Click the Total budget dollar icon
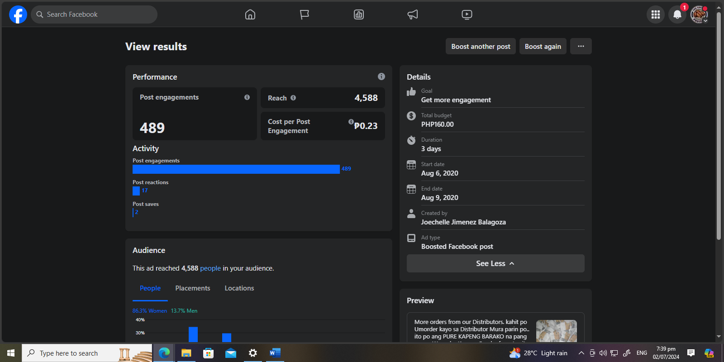Screen dimensions: 724x362 click(411, 116)
